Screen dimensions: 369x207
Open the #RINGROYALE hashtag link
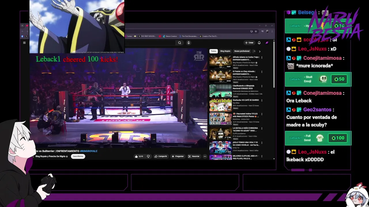click(x=89, y=151)
